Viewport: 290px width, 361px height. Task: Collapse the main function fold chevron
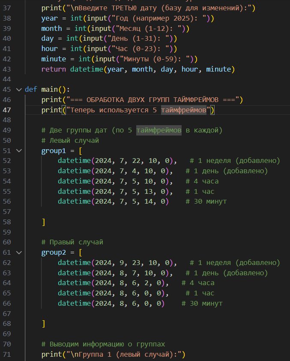[18, 90]
